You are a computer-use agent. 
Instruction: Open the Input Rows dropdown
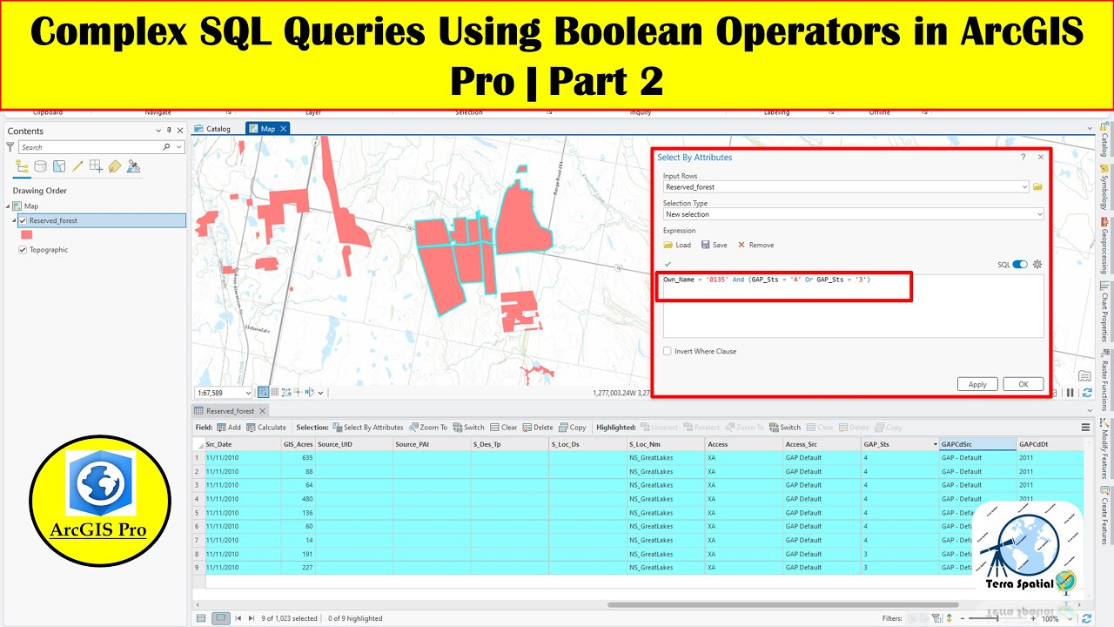(1026, 187)
